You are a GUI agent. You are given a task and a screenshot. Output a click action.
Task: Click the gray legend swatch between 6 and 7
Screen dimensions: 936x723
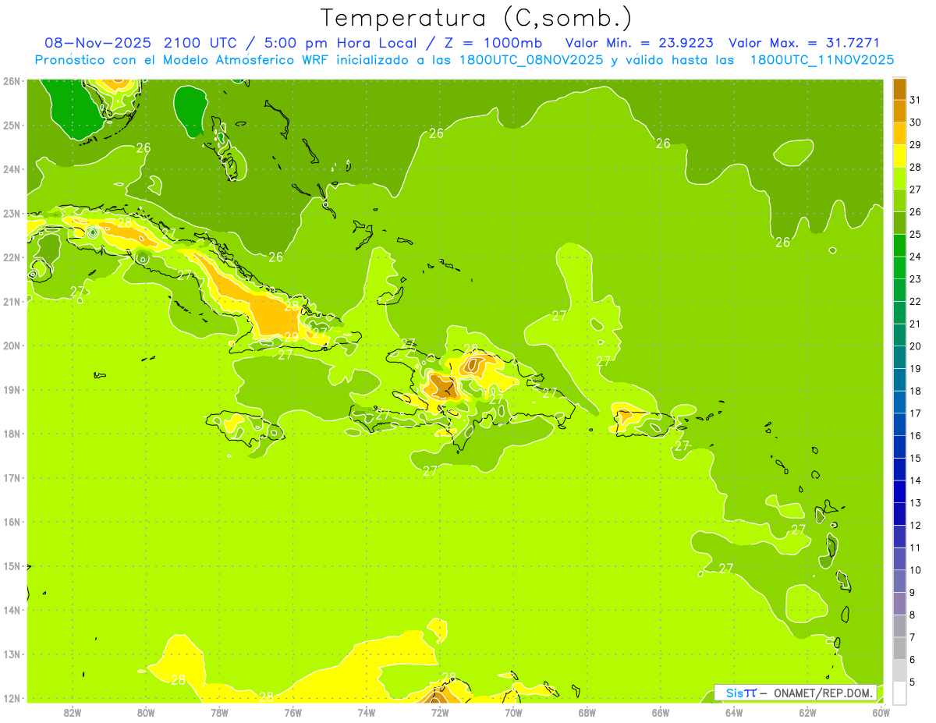pyautogui.click(x=899, y=647)
